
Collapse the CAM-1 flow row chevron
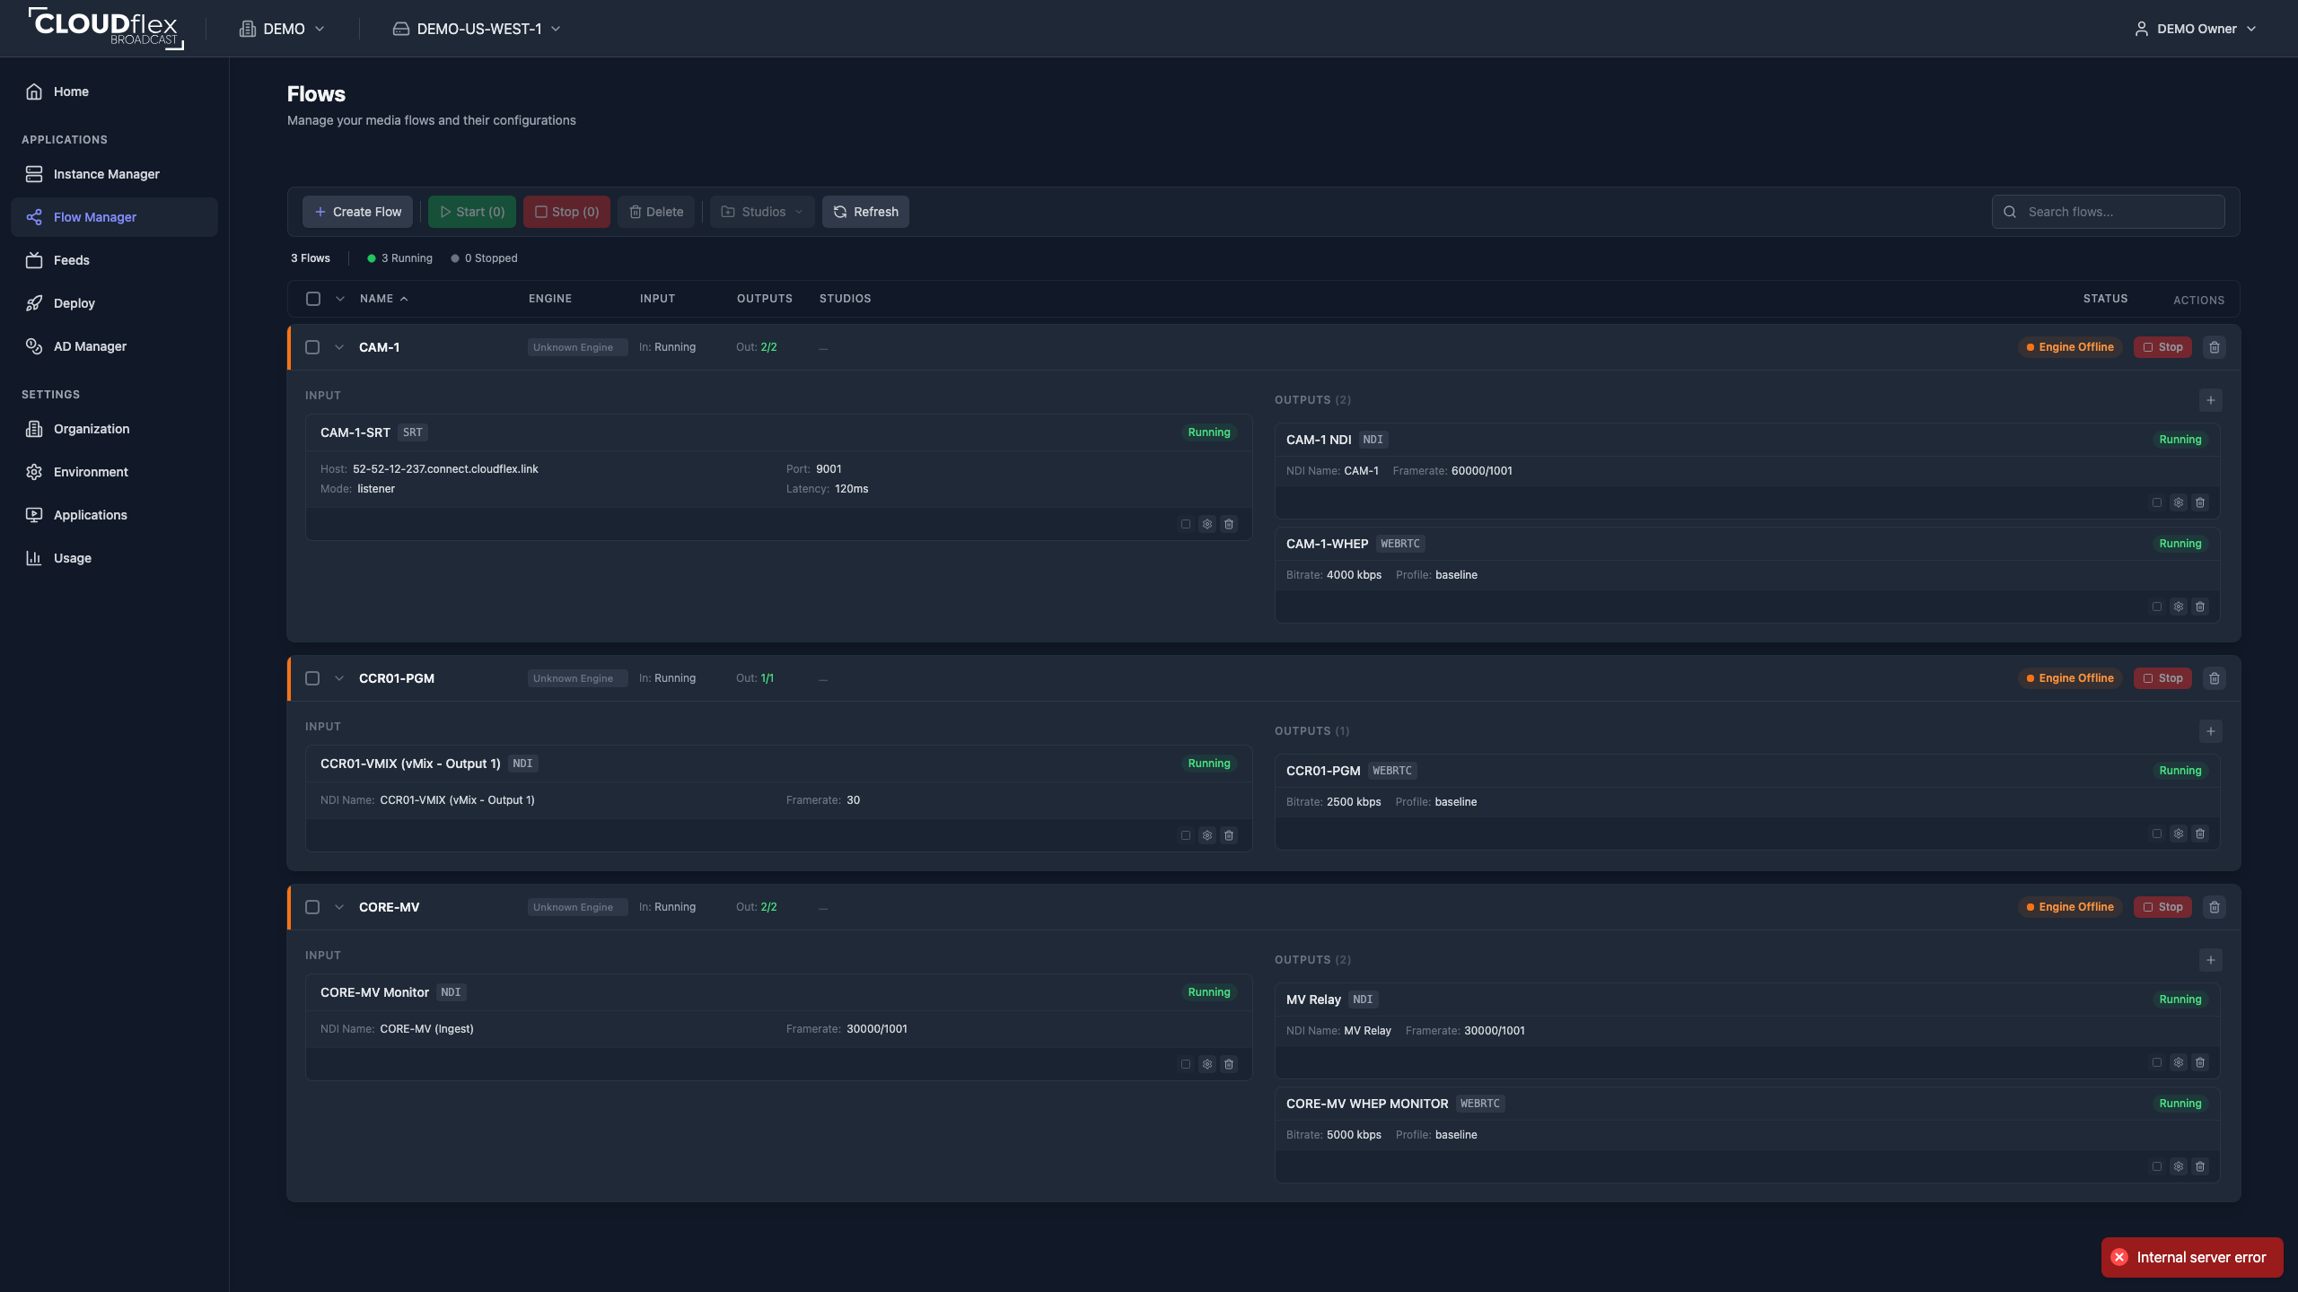(x=339, y=347)
